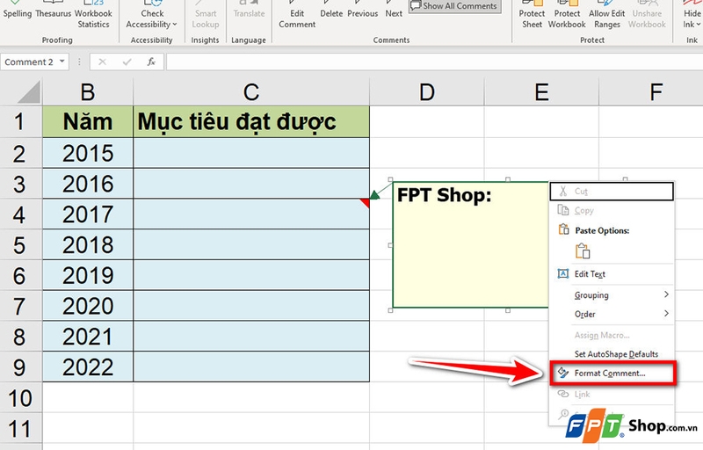Select row 10 header
Screen dimensions: 703x450
[x=19, y=398]
